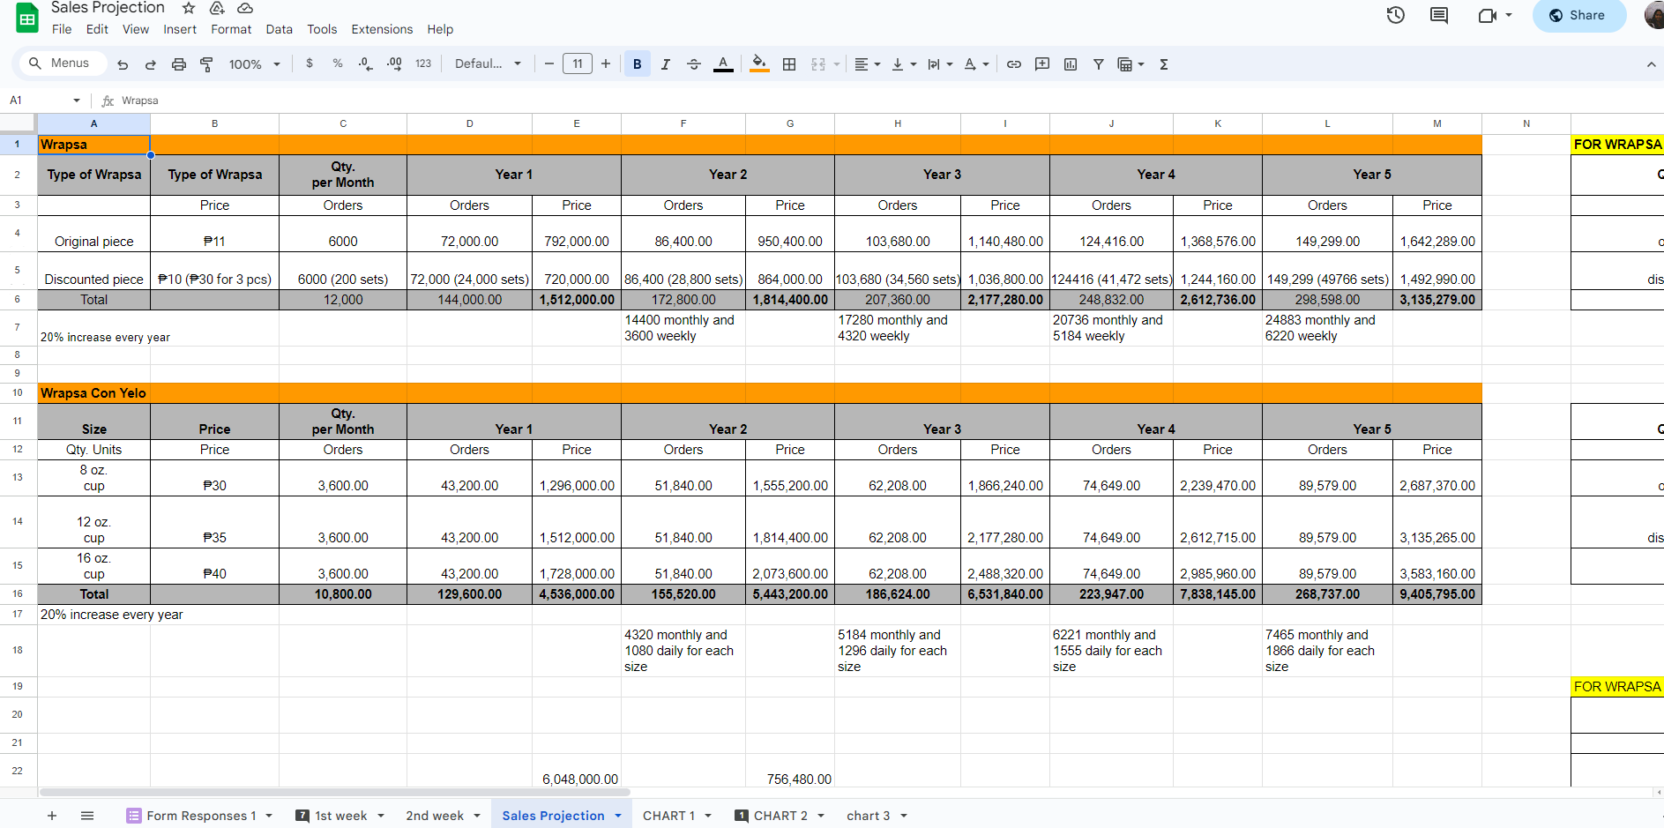Click the font size input field
Screen dimensions: 1664x828
[x=578, y=63]
